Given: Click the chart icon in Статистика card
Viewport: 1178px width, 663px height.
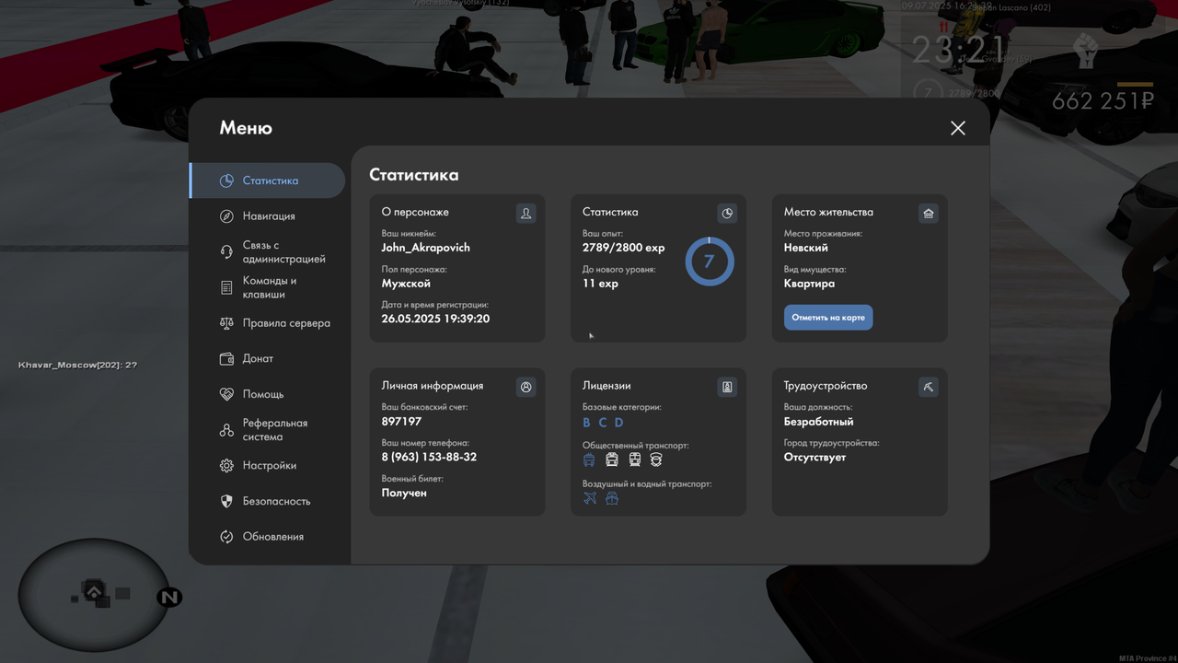Looking at the screenshot, I should (727, 214).
